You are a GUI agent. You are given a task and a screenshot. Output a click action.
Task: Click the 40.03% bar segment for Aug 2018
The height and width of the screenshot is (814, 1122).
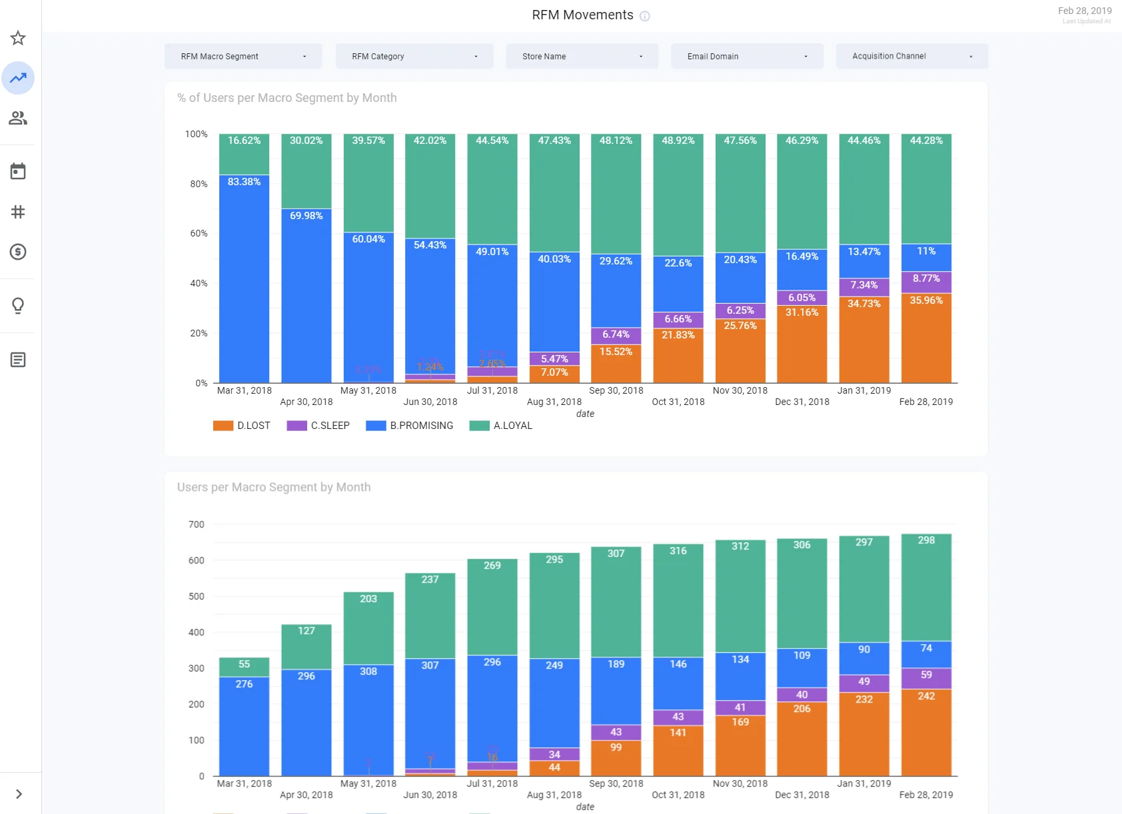(554, 302)
